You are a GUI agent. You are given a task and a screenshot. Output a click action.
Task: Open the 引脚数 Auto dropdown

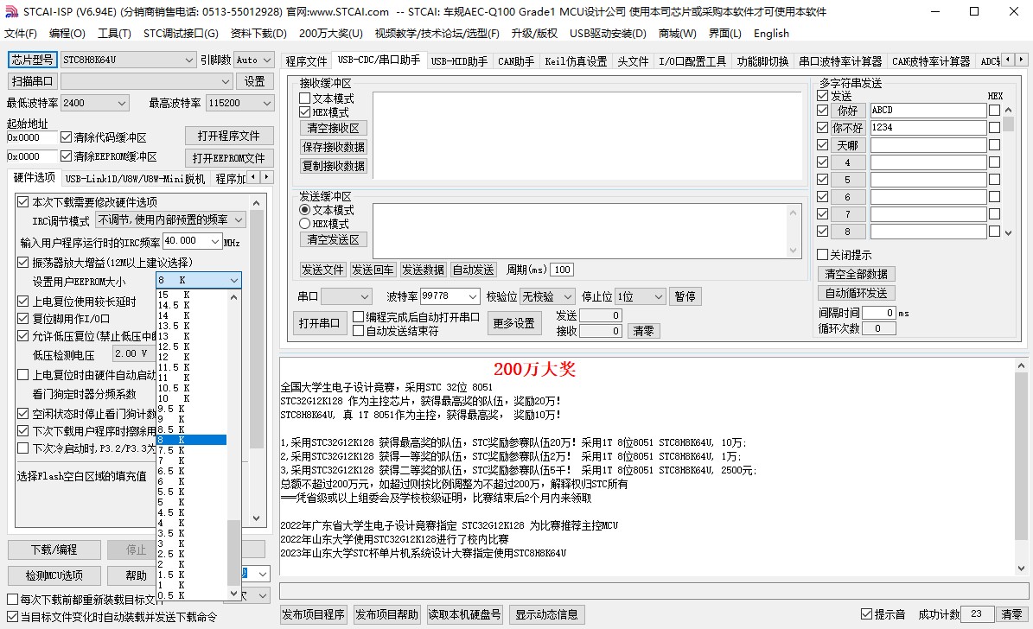click(253, 60)
